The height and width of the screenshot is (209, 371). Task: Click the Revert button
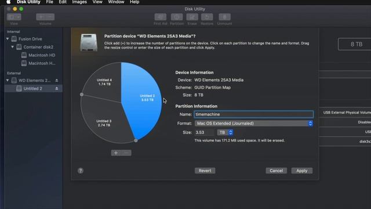[205, 171]
